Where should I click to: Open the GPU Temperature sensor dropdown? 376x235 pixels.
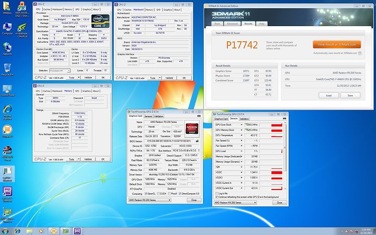[241, 135]
